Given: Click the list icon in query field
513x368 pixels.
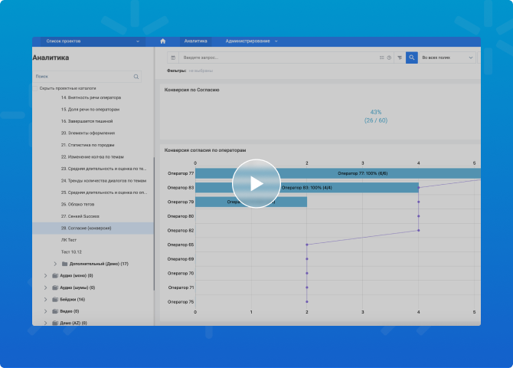Looking at the screenshot, I should coord(381,58).
